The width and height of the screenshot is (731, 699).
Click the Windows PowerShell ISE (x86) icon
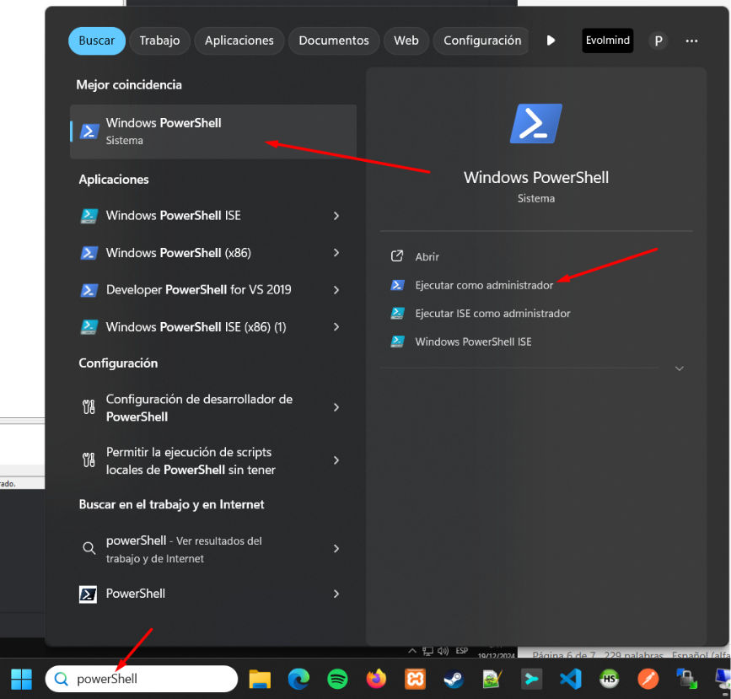(x=89, y=327)
